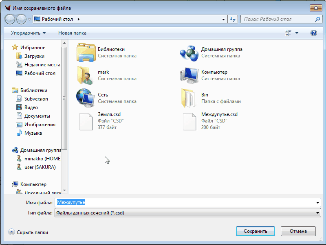326x245 pixels.
Task: Click the refresh folder icon
Action: [233, 19]
